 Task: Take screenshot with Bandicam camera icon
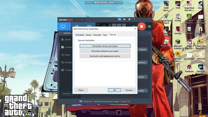(149, 27)
